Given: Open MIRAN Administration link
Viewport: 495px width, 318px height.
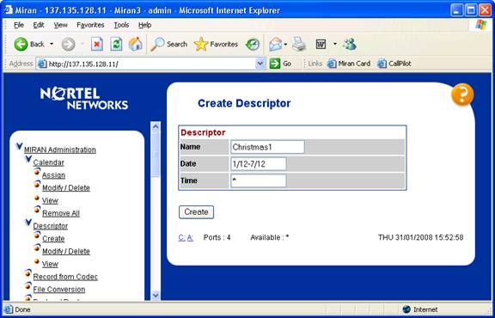Looking at the screenshot, I should pyautogui.click(x=60, y=150).
